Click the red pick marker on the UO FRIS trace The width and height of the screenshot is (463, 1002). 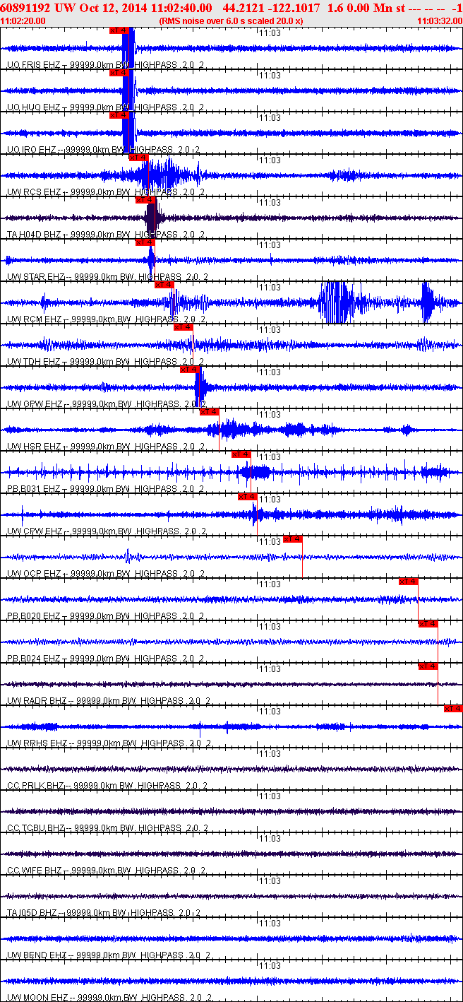pyautogui.click(x=119, y=30)
